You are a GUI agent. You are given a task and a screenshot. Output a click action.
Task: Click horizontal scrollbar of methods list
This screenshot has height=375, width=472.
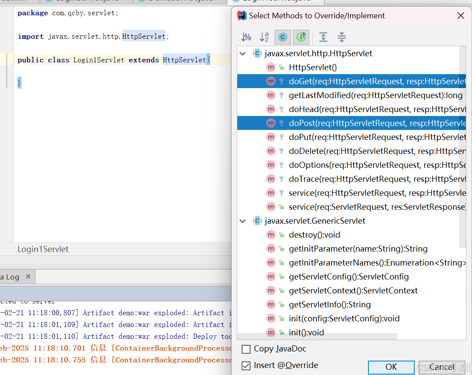(x=317, y=337)
